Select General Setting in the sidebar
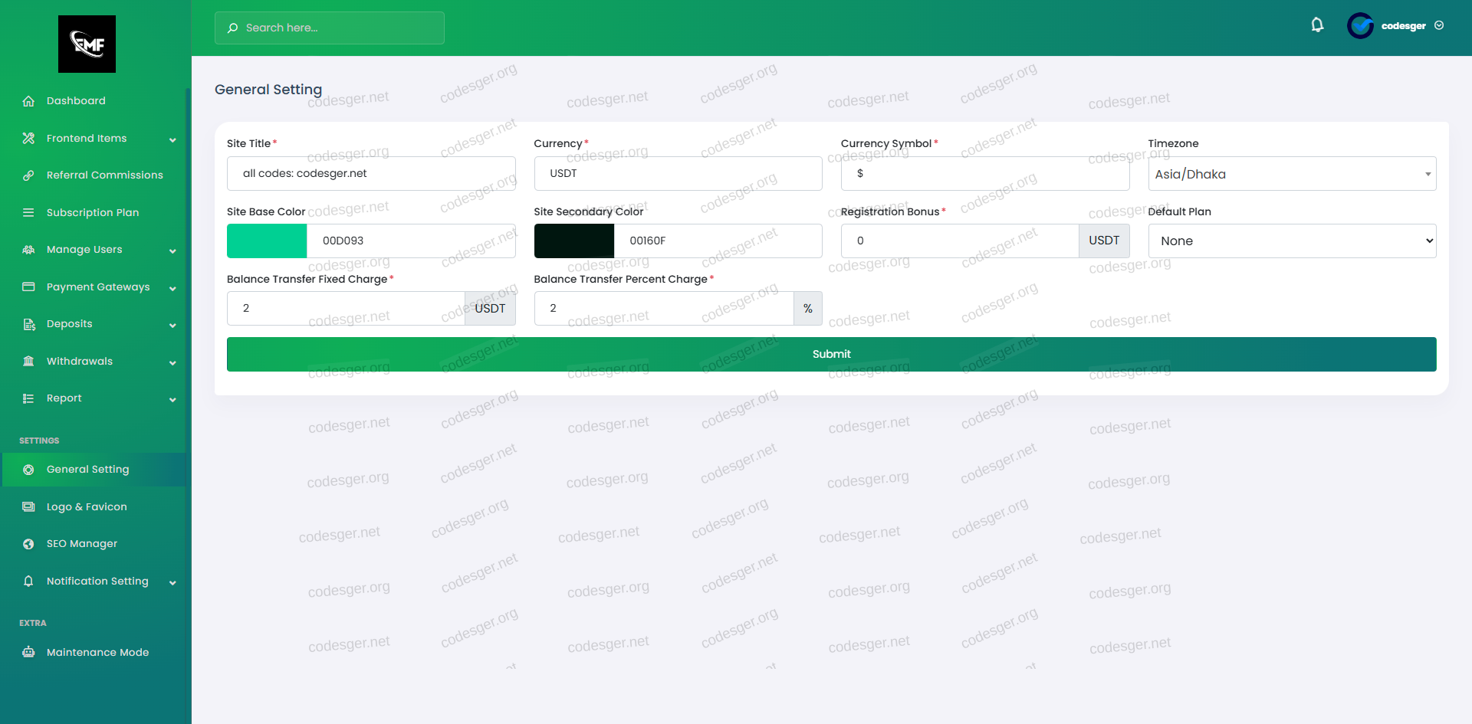This screenshot has height=724, width=1472. click(x=87, y=470)
